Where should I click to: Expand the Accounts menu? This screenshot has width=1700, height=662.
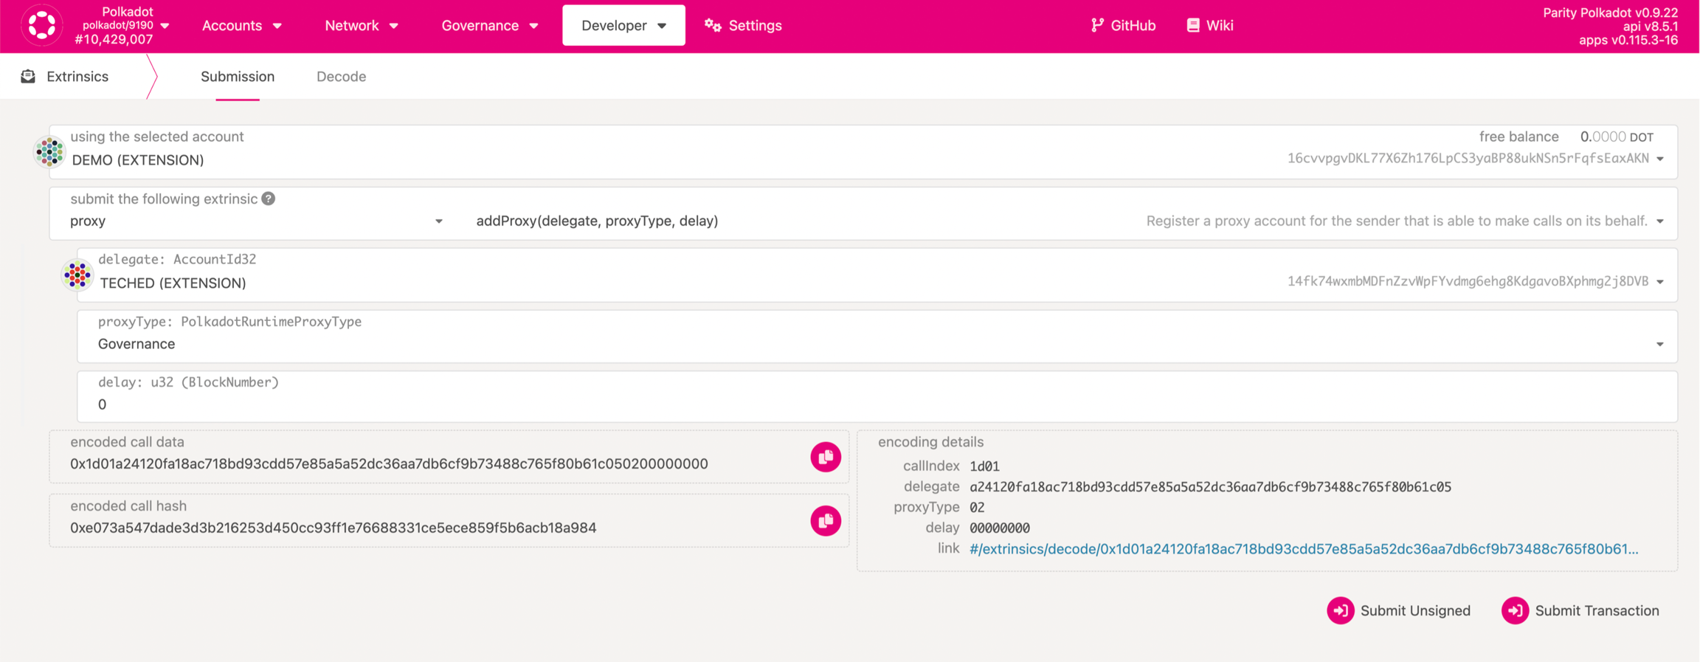pos(241,25)
